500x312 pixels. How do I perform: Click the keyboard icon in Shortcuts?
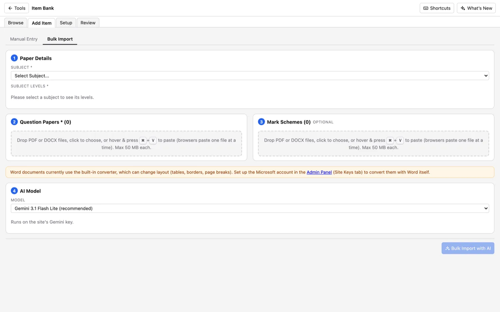(426, 8)
